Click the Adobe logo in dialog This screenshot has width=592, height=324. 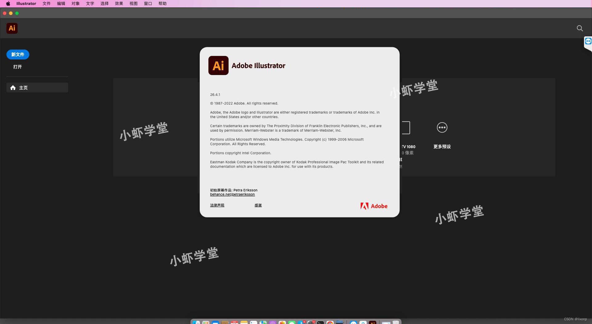click(374, 206)
